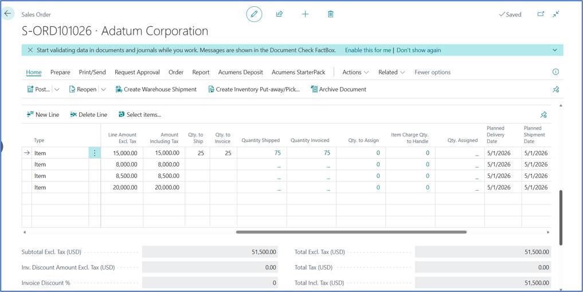Screen dimensions: 583x292
Task: Open the Print/Send tab
Action: click(x=92, y=72)
